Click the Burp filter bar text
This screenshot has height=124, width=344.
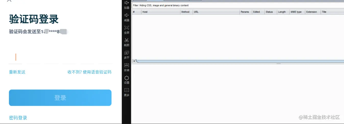(161, 5)
